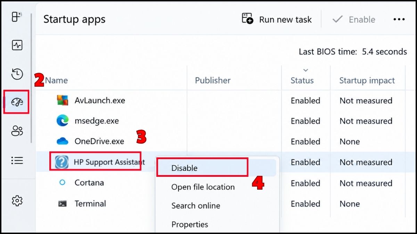Viewport: 417px width, 234px height.
Task: Click the Run new task button
Action: click(277, 19)
